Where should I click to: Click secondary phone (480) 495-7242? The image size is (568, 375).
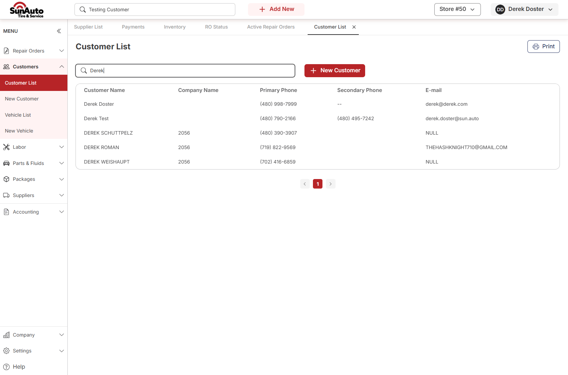pos(355,118)
